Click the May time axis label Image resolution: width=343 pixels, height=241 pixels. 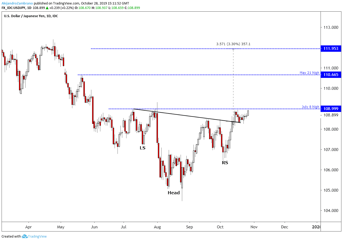tap(61, 227)
